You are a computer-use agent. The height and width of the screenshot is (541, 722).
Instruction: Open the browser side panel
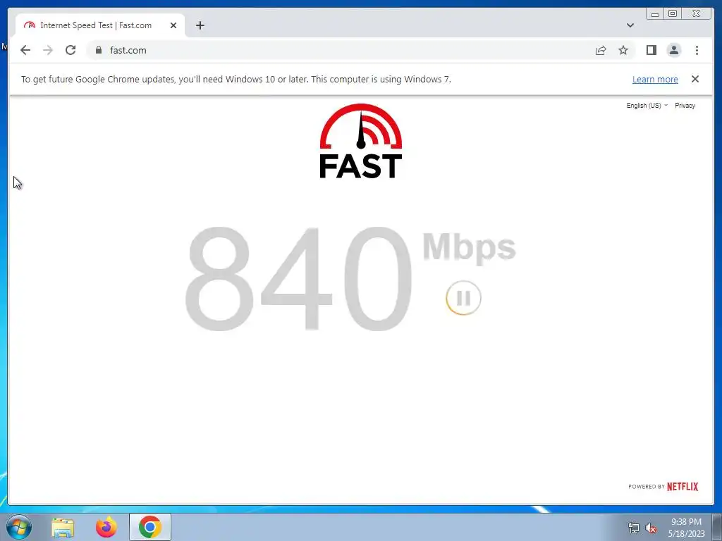(651, 50)
